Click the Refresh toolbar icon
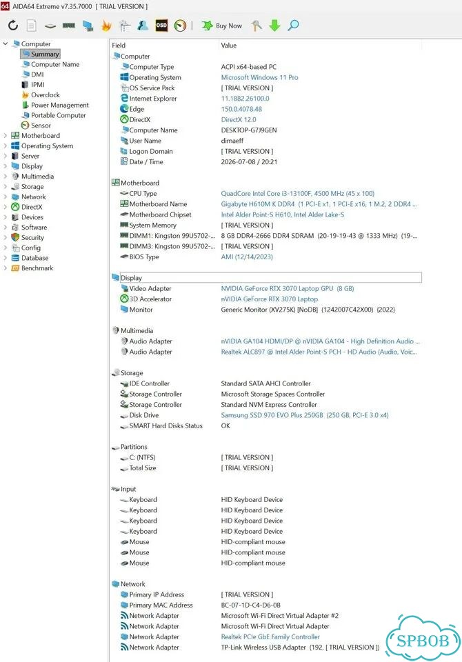The image size is (462, 662). tap(13, 26)
